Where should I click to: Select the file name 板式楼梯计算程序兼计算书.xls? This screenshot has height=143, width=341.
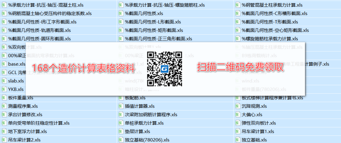(272, 98)
